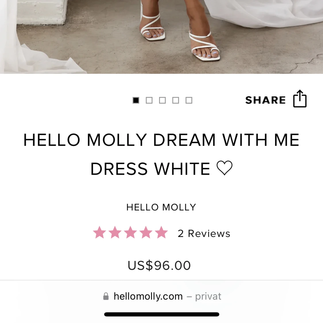323x323 pixels.
Task: Open the 2 Reviews link
Action: click(x=204, y=233)
